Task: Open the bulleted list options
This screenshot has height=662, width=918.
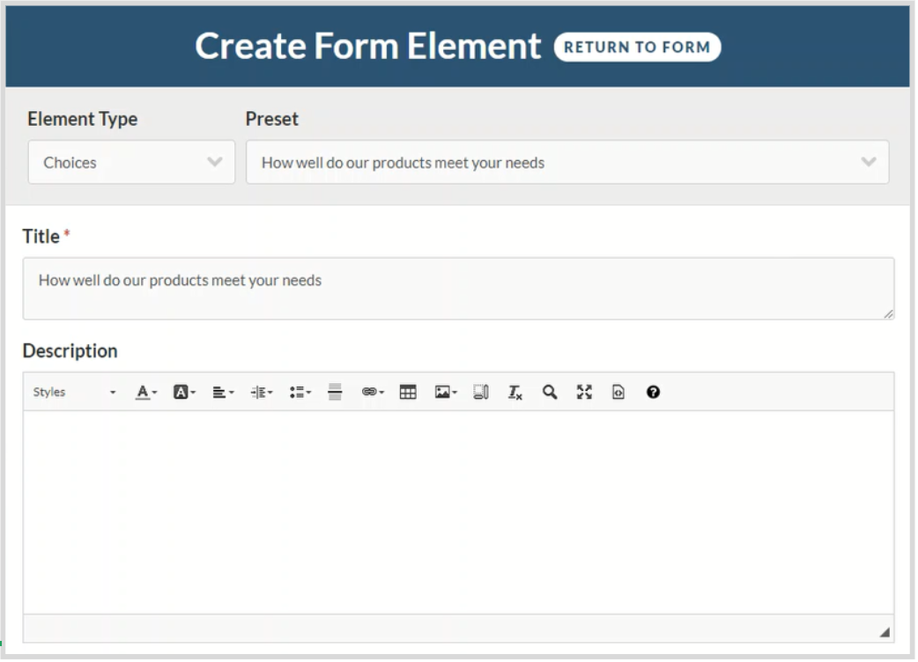Action: tap(300, 393)
